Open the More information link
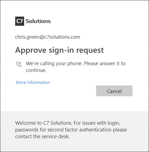The width and height of the screenshot is (149, 152). 33,82
